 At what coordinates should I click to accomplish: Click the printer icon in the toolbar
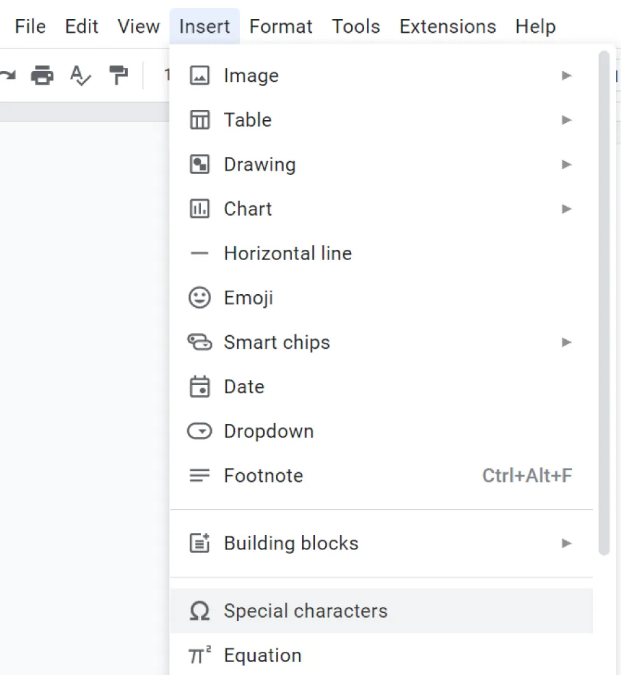[42, 76]
